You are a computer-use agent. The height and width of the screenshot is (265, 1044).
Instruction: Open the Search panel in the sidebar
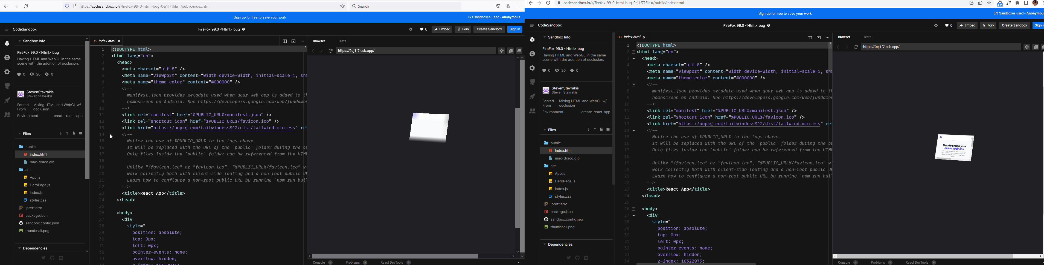(7, 58)
